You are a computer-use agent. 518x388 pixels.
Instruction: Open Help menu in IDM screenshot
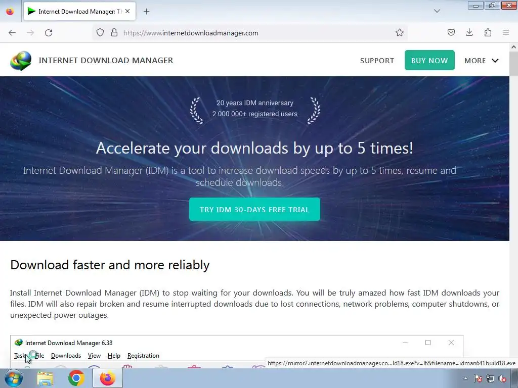pyautogui.click(x=114, y=356)
